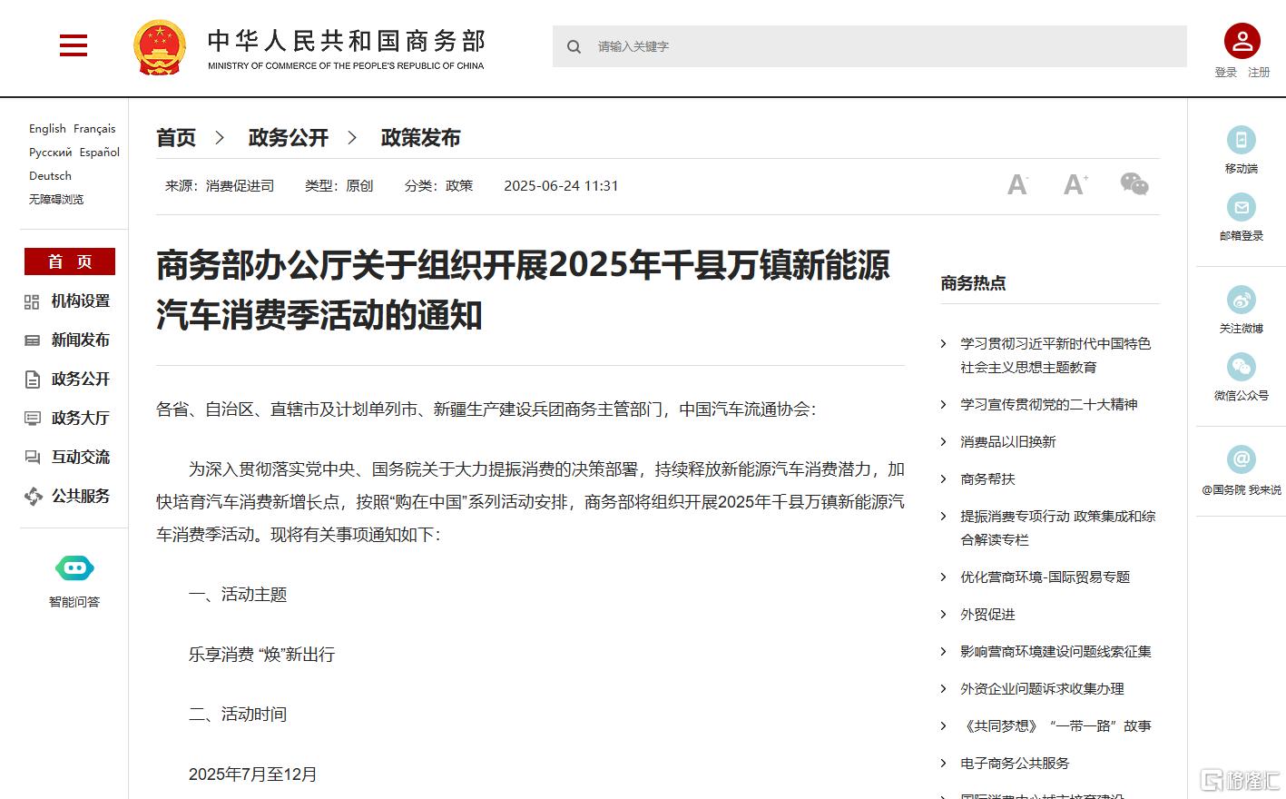Click the 微信公众号 icon
Screen dimensions: 1286x799
click(x=1241, y=367)
